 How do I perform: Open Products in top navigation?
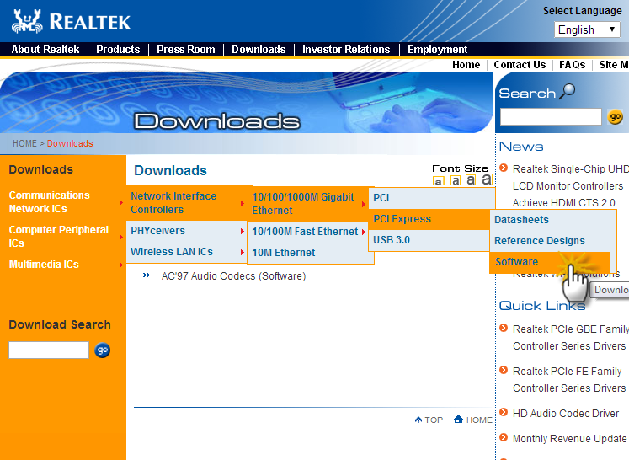(118, 50)
